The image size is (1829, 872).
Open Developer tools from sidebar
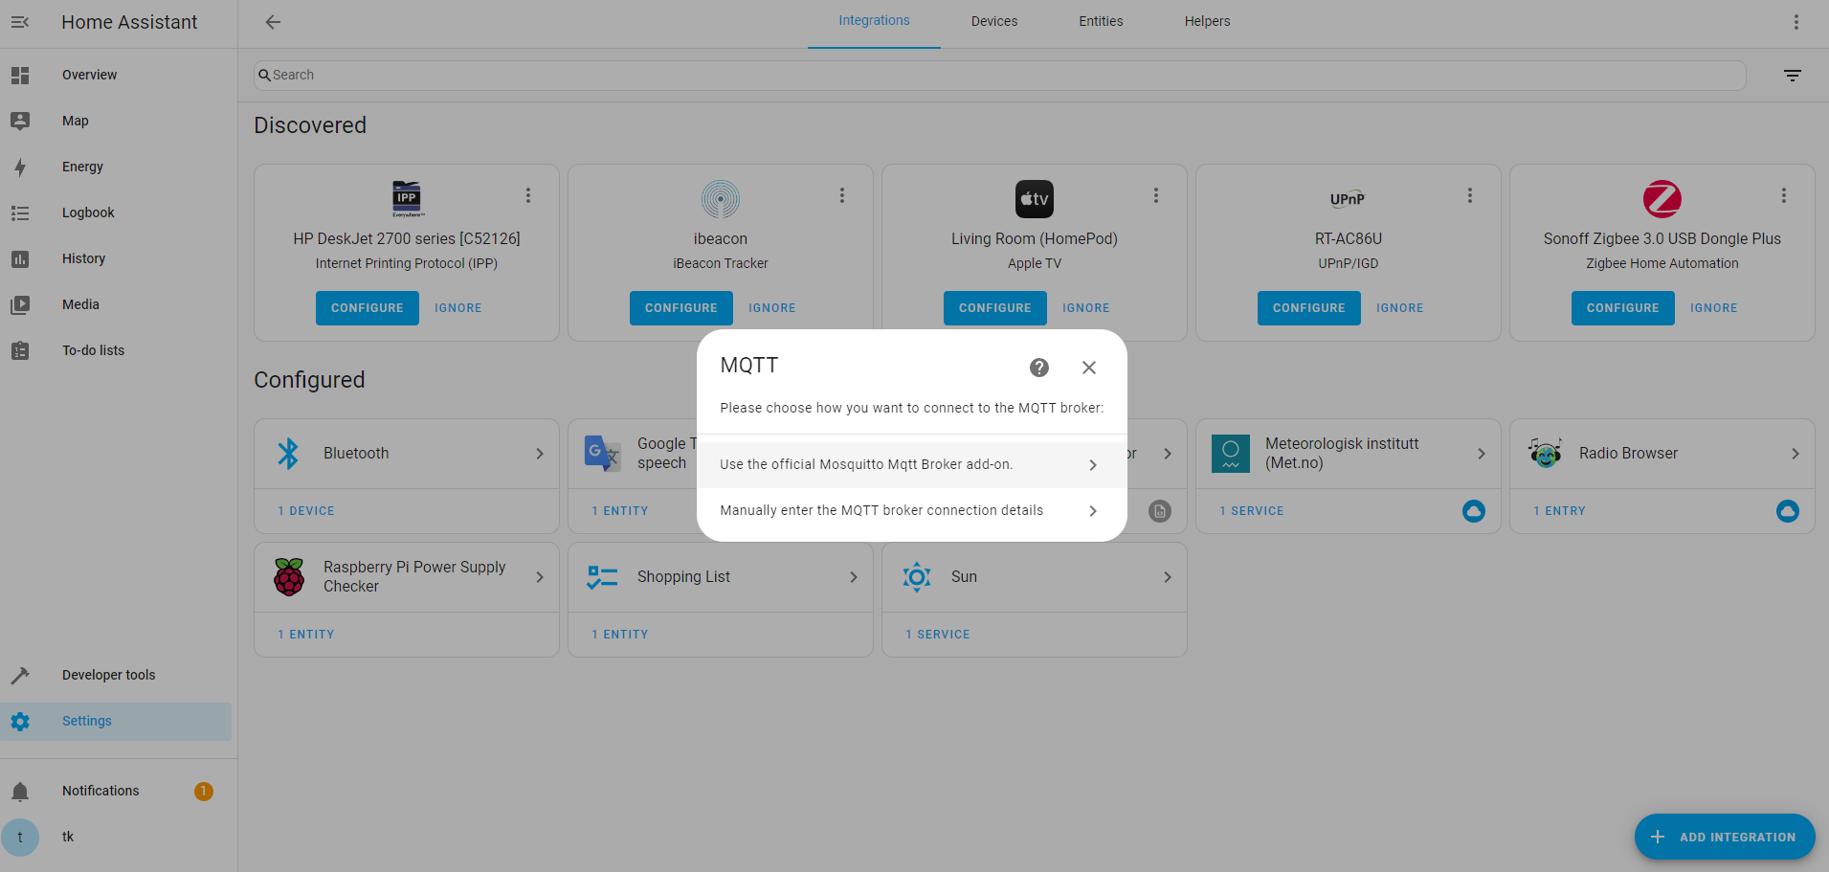coord(108,675)
